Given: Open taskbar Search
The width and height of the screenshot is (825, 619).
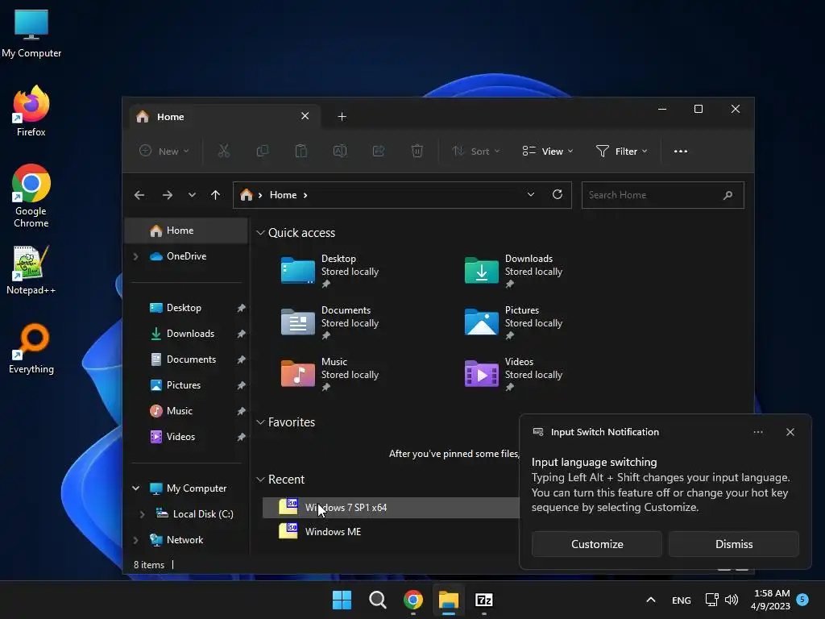Looking at the screenshot, I should 377,600.
